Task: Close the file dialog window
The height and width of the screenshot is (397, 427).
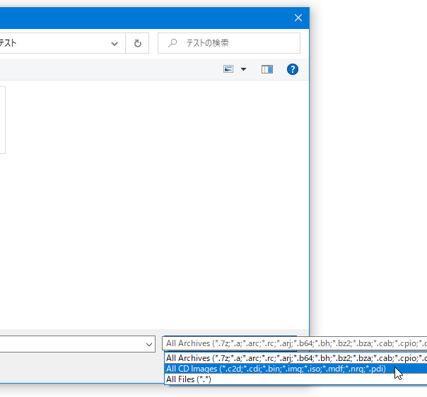Action: tap(298, 18)
